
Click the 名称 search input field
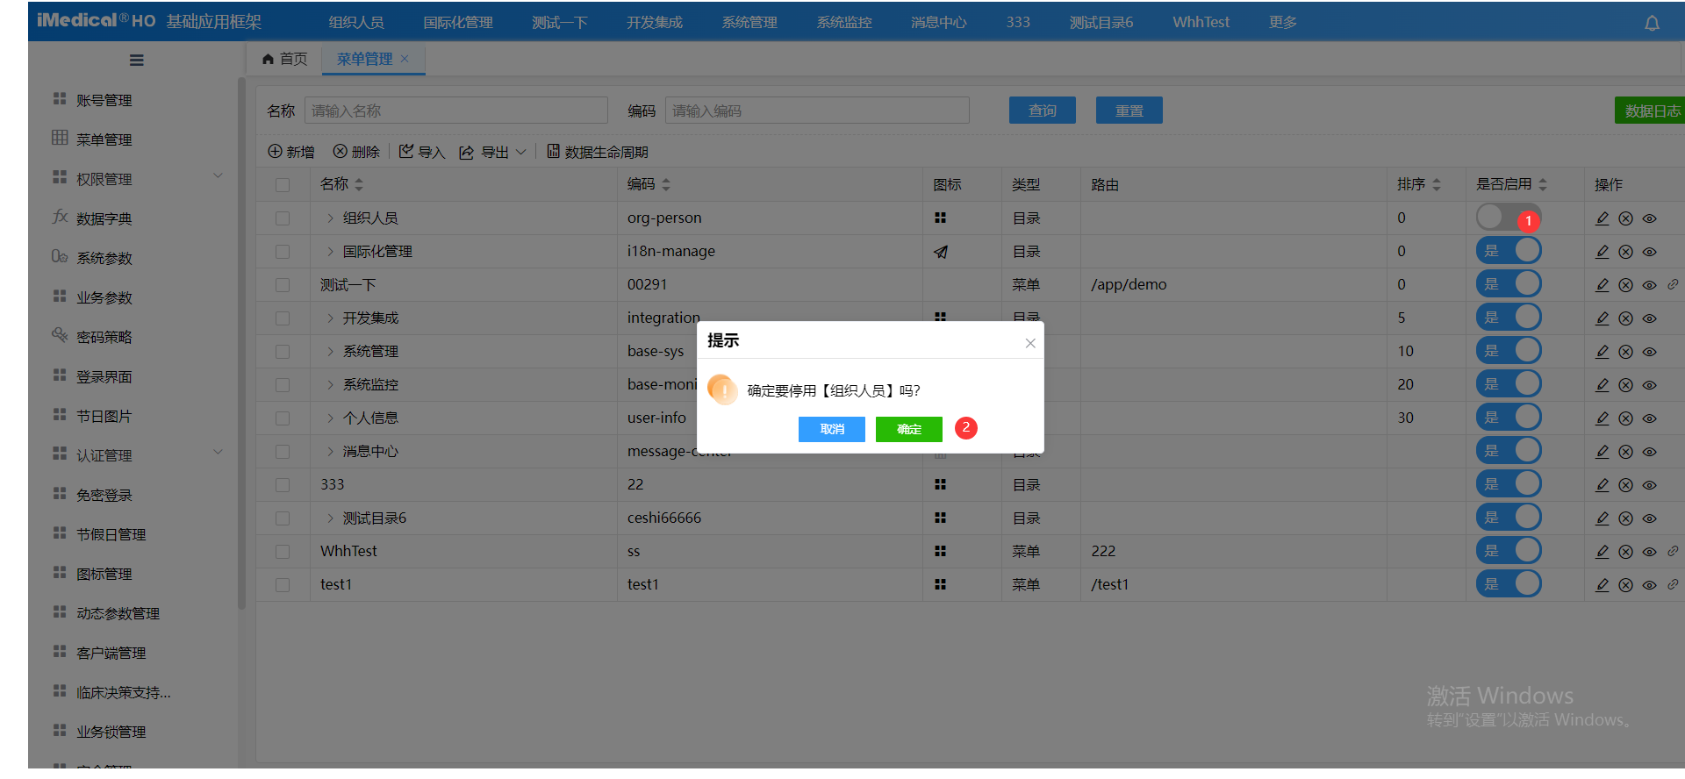455,111
